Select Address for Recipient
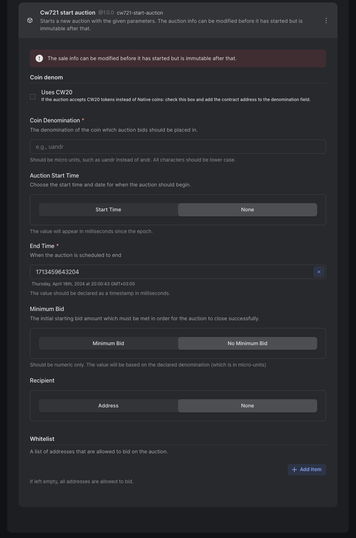Image resolution: width=356 pixels, height=538 pixels. point(108,406)
